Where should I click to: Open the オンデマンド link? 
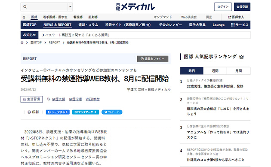163,17
